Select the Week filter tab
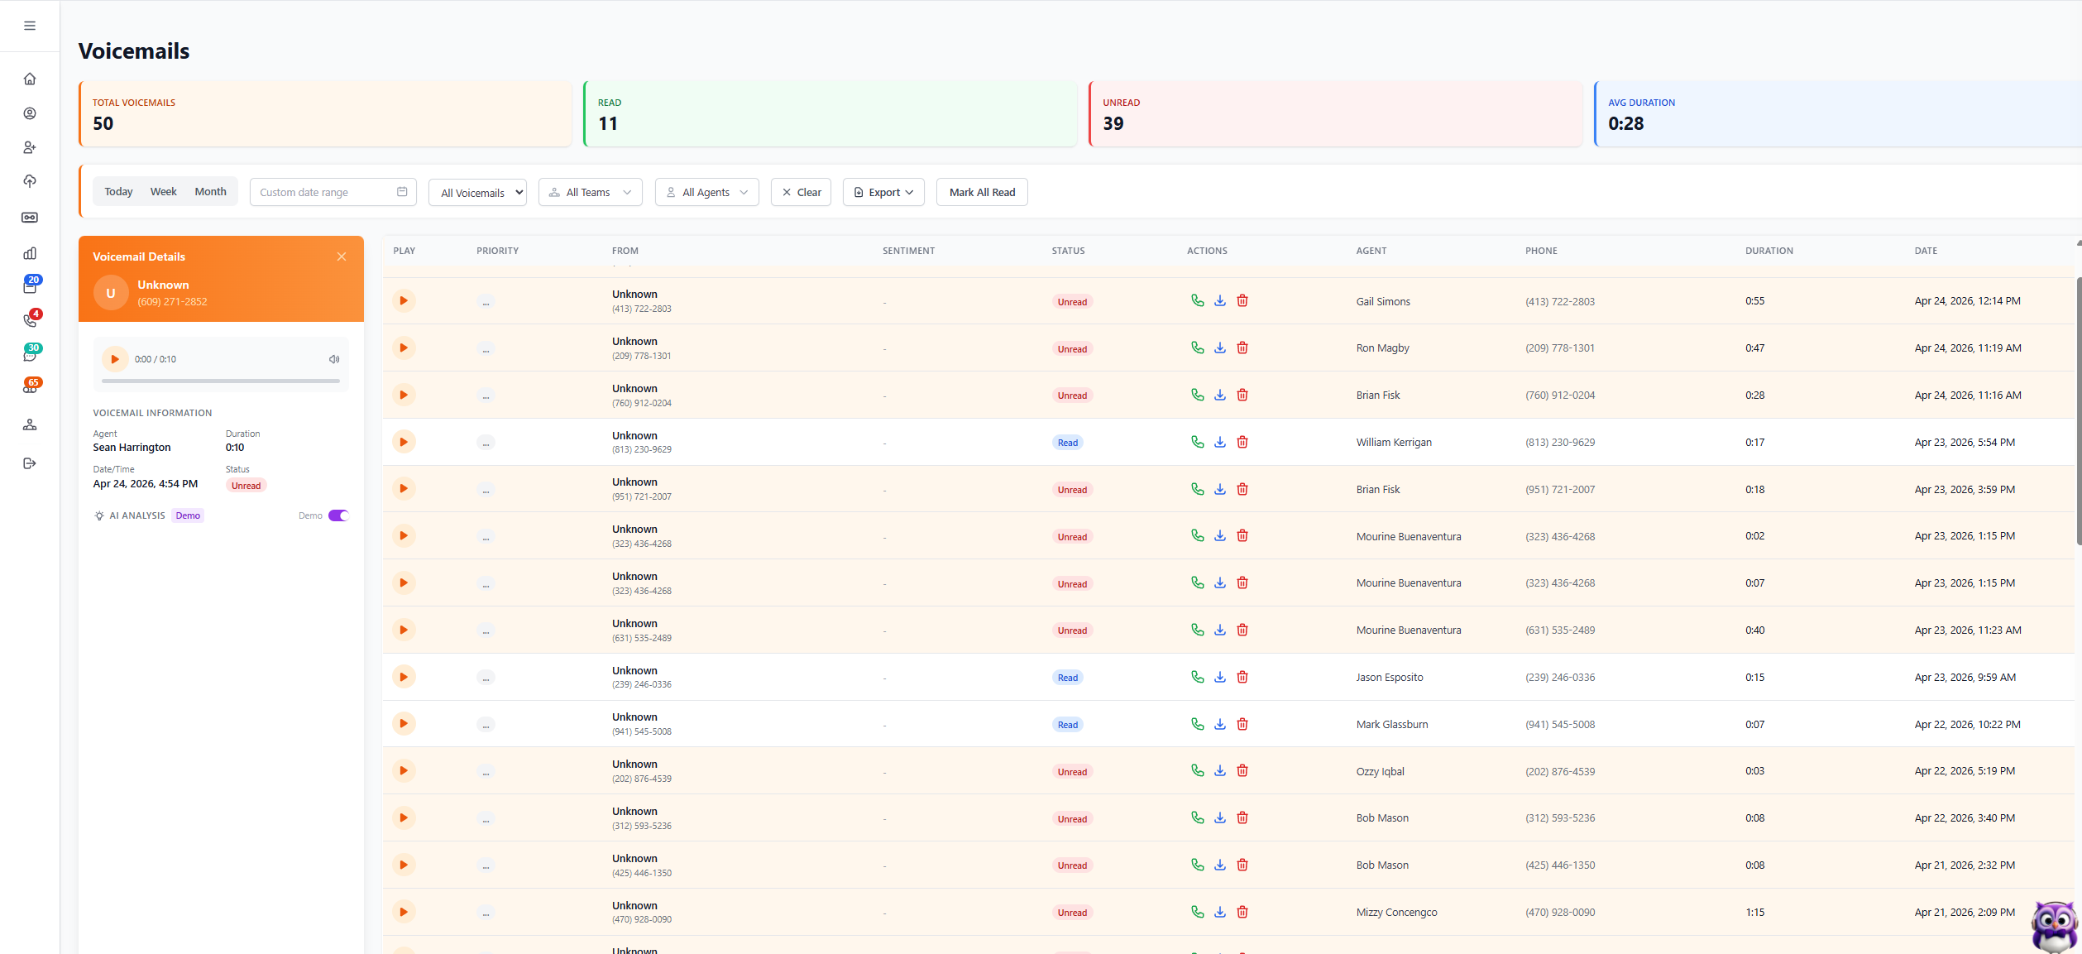Screen dimensions: 2082x954 163,191
